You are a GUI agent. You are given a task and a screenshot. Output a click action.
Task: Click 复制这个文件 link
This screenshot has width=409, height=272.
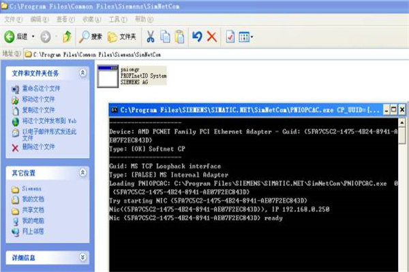point(38,110)
